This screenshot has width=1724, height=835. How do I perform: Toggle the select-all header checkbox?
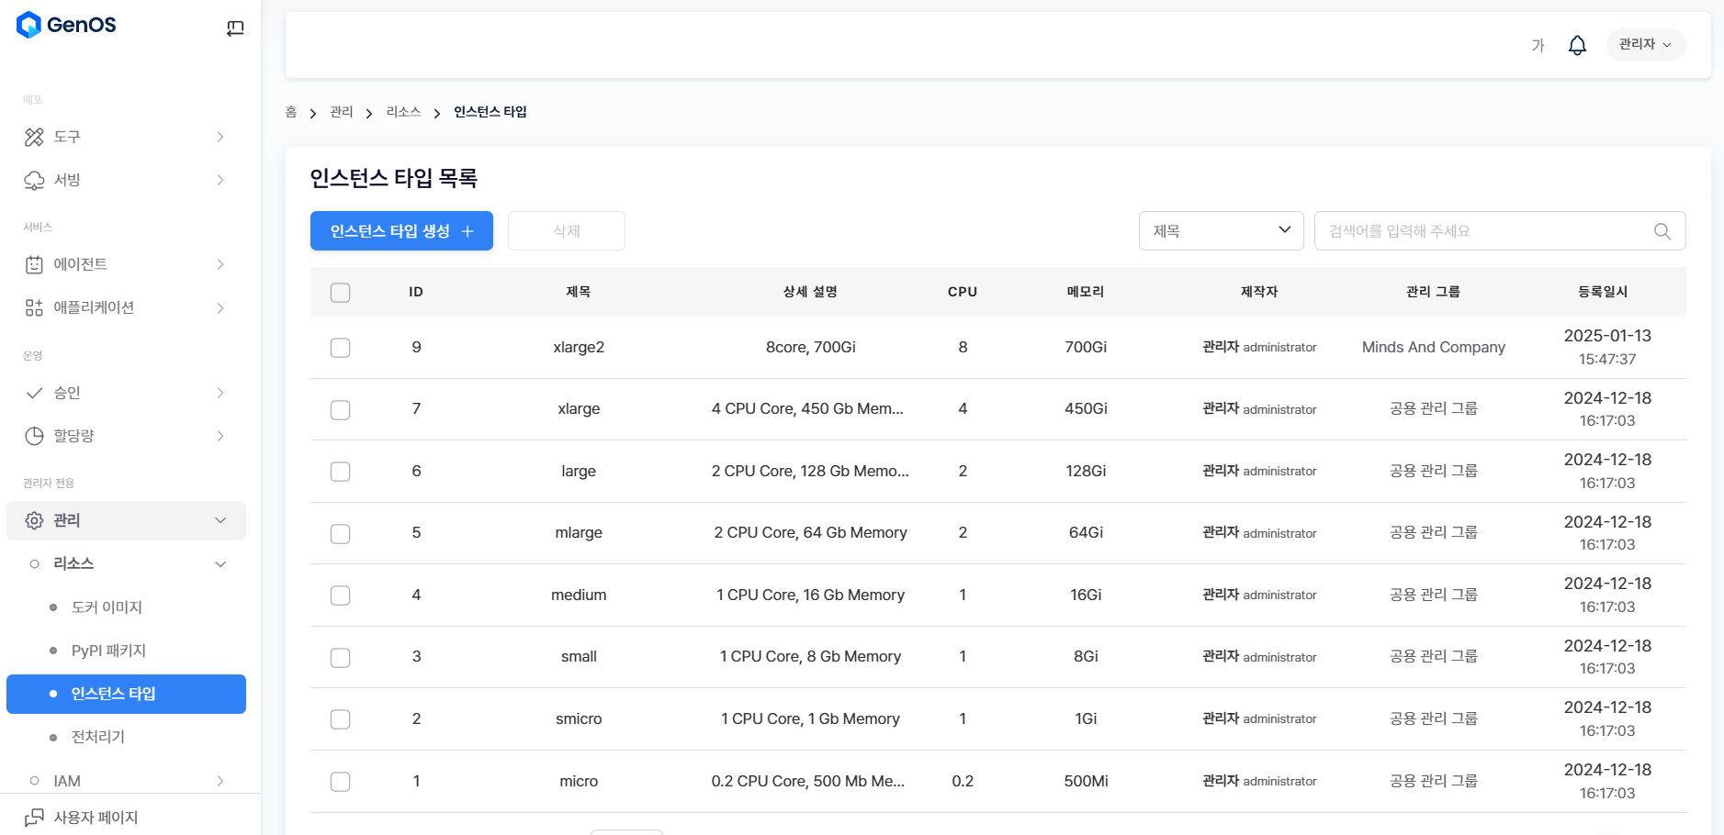[340, 293]
